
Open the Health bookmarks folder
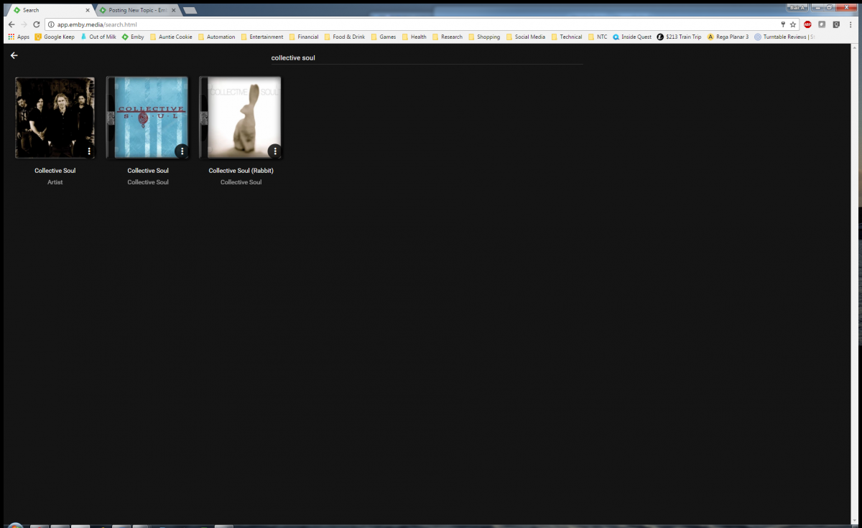tap(414, 37)
